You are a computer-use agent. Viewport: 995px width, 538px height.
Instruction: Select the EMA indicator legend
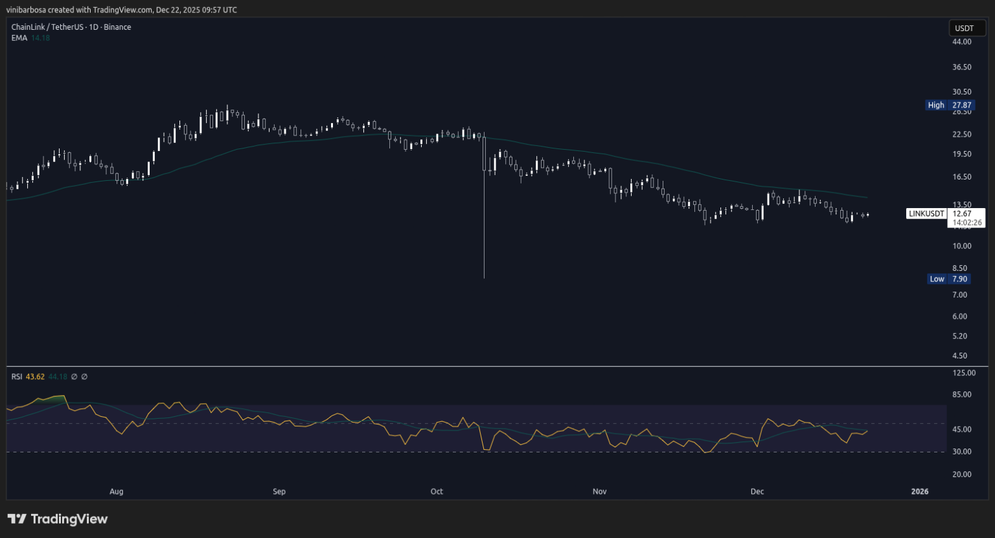(x=18, y=38)
